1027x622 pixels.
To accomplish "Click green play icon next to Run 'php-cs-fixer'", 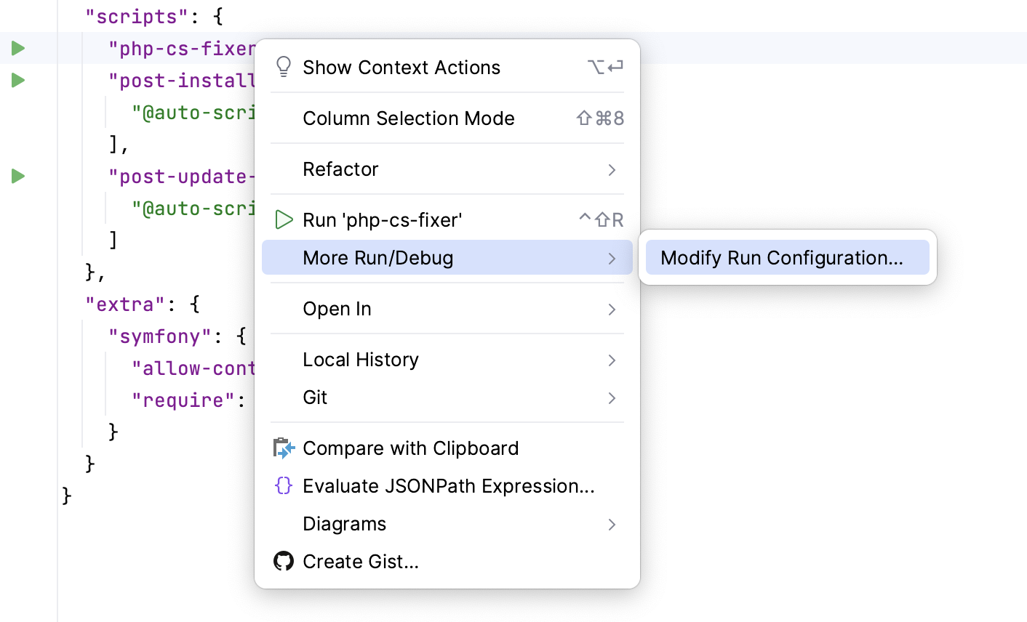I will pos(284,219).
